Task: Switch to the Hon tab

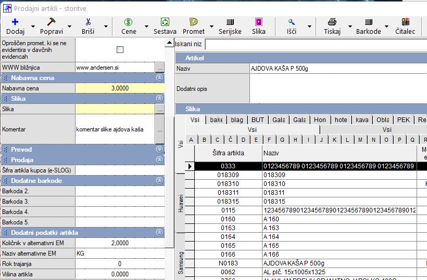Action: (320, 120)
